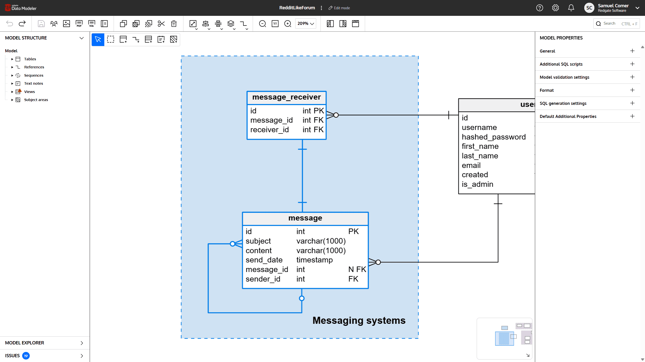Activate the area selection tool
The image size is (645, 362).
(x=111, y=39)
